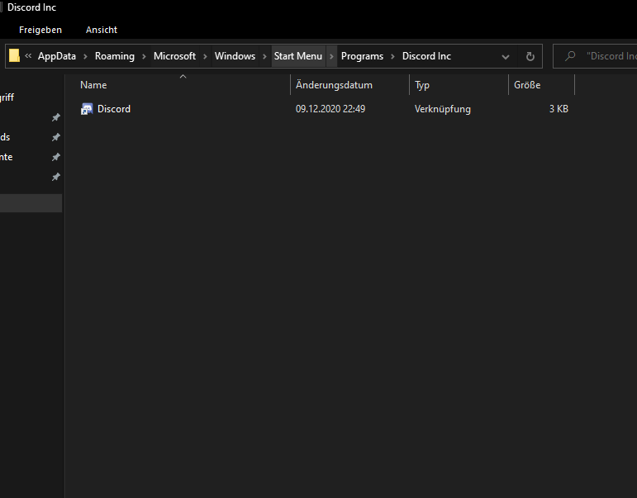
Task: Open the Freigeben ribbon tab
Action: [x=40, y=30]
